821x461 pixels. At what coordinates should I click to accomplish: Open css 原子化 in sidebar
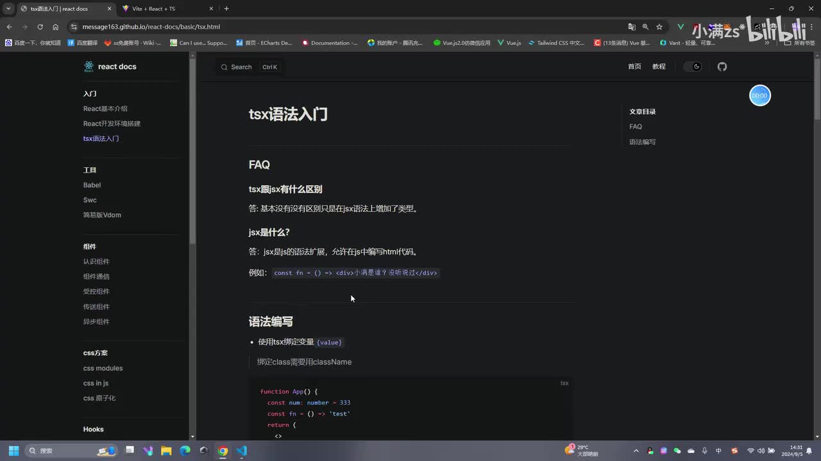99,398
